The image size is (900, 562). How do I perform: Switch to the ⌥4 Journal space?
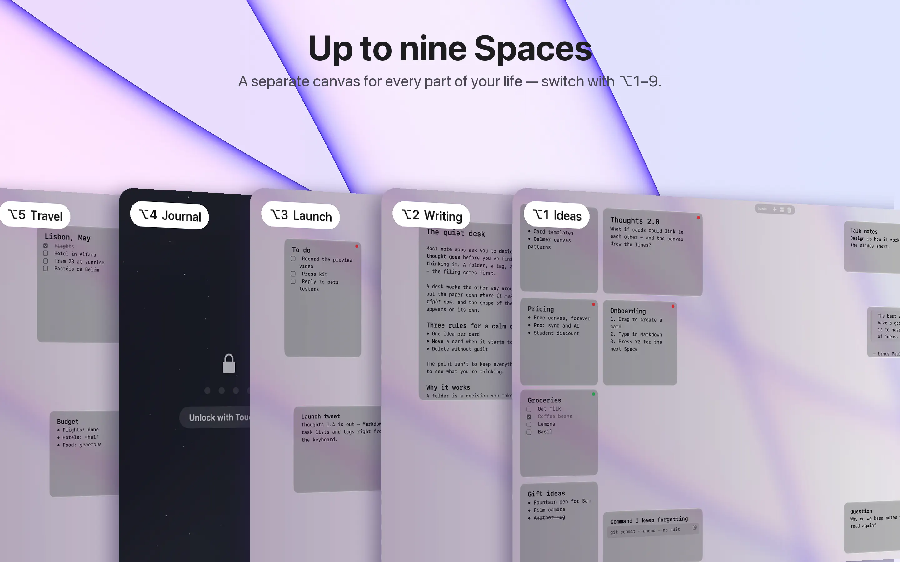(x=169, y=215)
